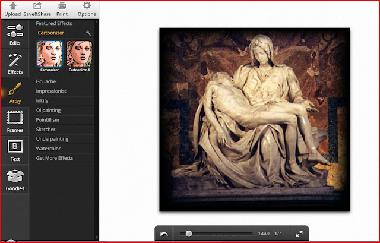The image size is (380, 243).
Task: Click Get More Effects link
Action: coord(55,158)
